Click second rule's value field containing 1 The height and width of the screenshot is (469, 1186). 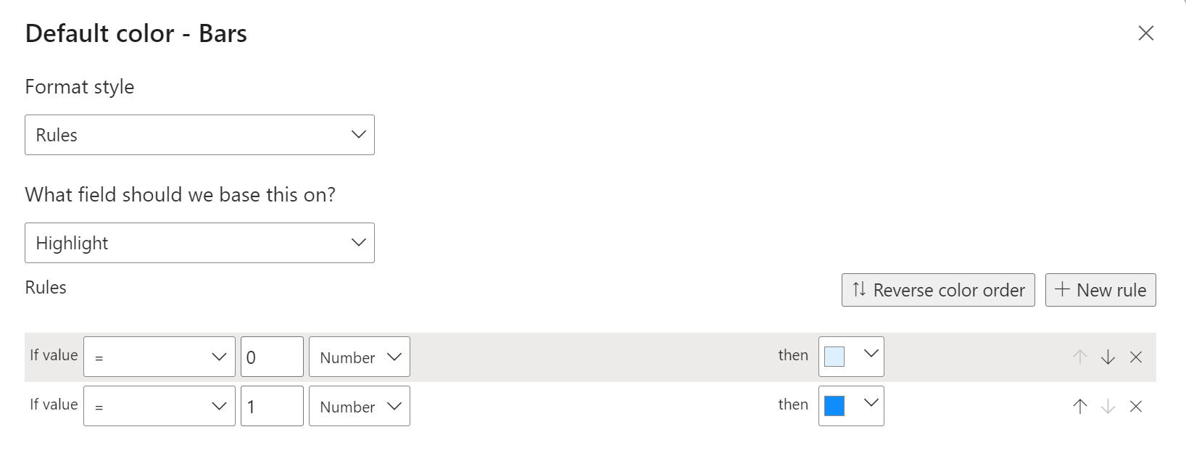[272, 406]
